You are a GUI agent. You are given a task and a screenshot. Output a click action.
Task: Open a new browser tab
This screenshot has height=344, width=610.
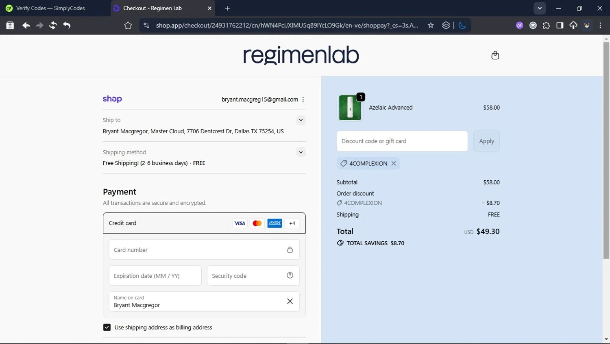tap(227, 8)
